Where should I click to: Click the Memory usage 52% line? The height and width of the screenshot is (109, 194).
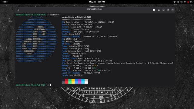tap(79, 66)
